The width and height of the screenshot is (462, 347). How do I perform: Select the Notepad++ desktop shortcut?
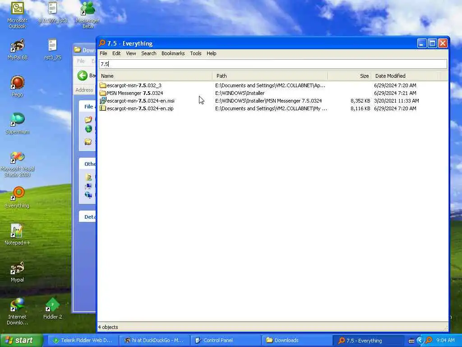point(18,234)
